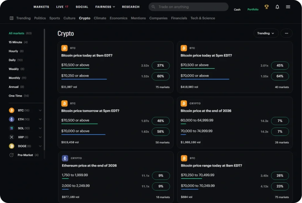Buy 37% on 9am $70,500 or above
This screenshot has height=203, width=302.
[x=160, y=66]
